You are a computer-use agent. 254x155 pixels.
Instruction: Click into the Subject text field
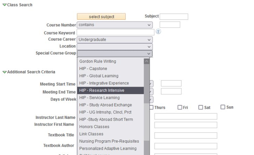tap(174, 17)
